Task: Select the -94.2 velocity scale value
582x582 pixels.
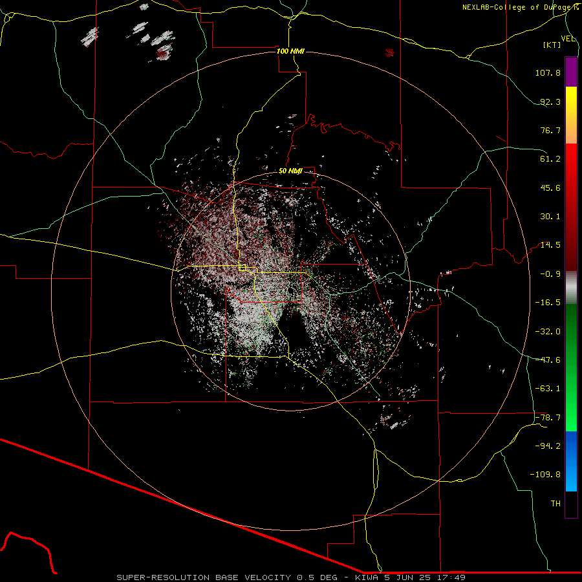Action: click(x=548, y=446)
